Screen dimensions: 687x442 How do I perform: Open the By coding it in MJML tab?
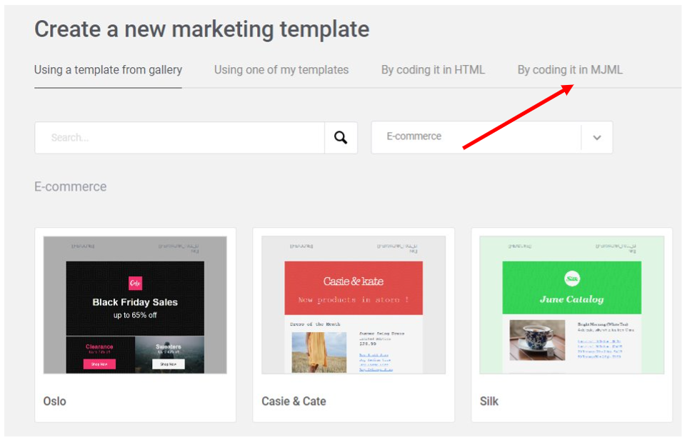tap(570, 70)
